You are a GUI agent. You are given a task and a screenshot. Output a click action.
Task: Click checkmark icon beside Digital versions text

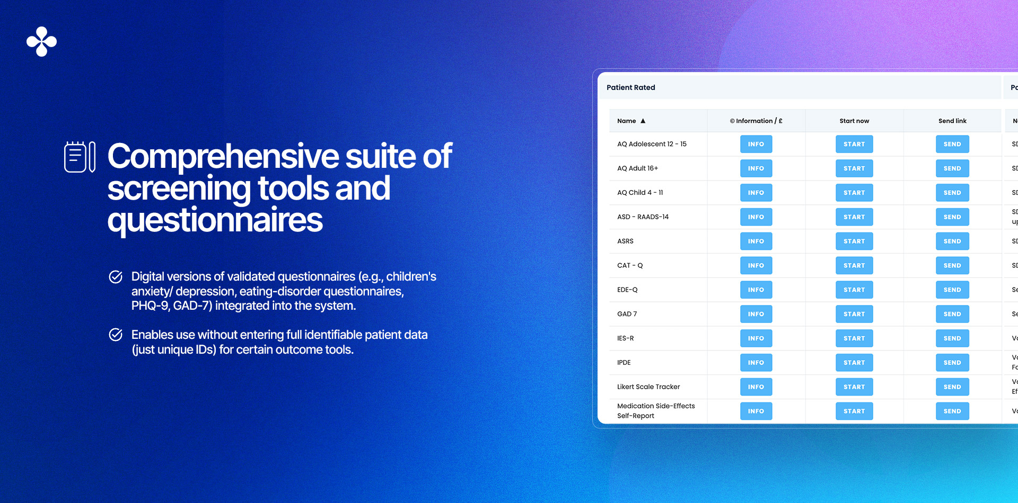(116, 277)
